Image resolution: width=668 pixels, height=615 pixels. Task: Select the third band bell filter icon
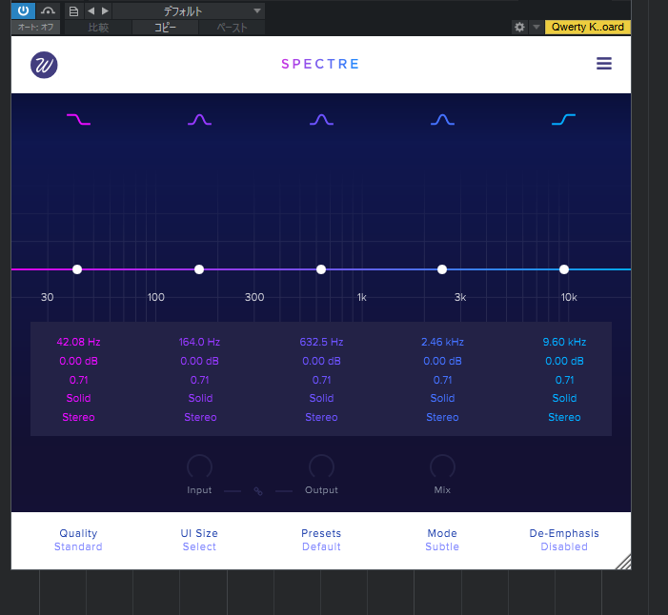321,120
